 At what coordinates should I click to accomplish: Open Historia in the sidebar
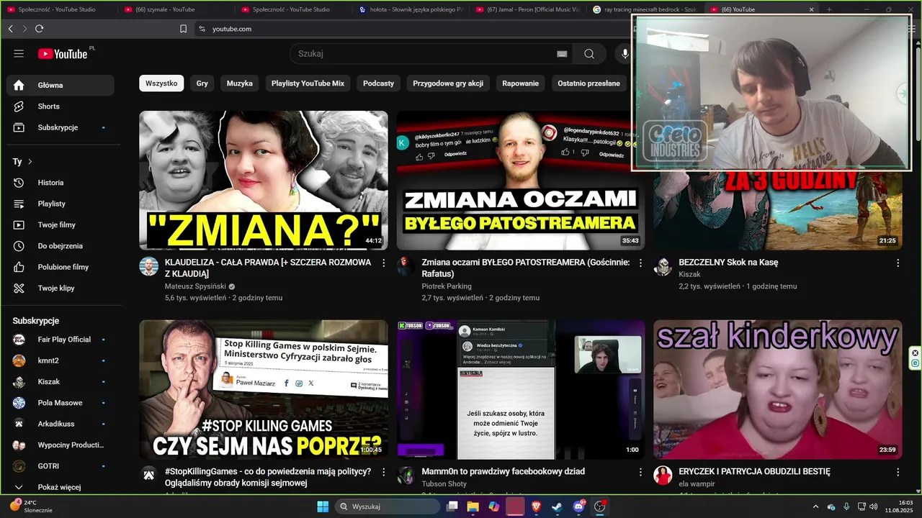click(61, 183)
